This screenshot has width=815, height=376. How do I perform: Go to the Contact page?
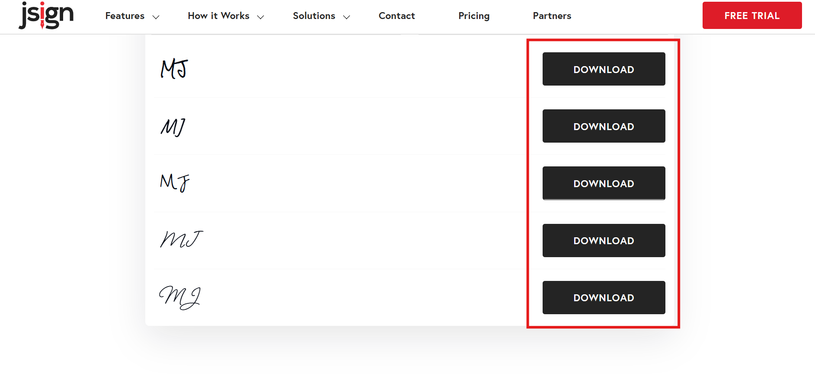click(x=396, y=16)
